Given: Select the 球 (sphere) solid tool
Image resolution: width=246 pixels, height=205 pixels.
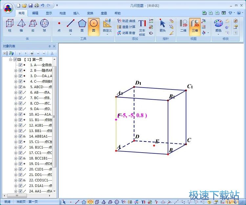Looking at the screenshot, I should click(x=44, y=25).
